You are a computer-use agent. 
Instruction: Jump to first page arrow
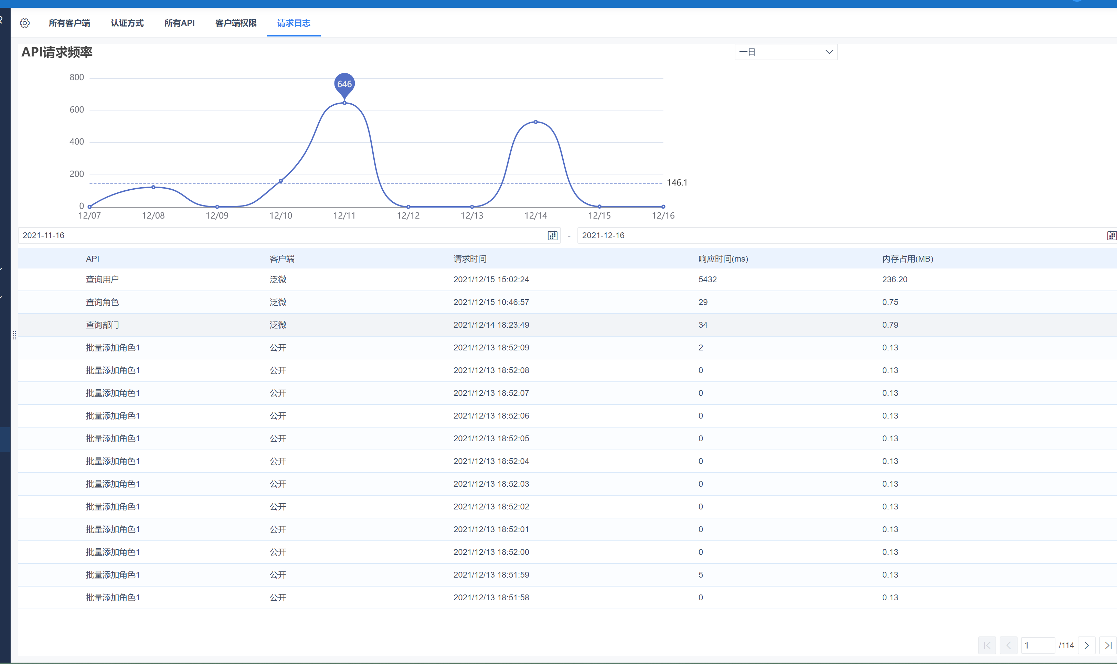click(987, 645)
